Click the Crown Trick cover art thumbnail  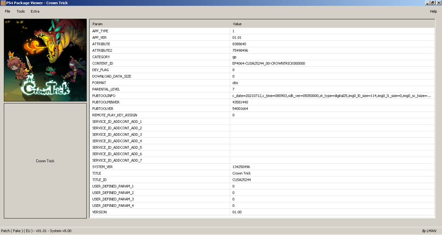(45, 60)
